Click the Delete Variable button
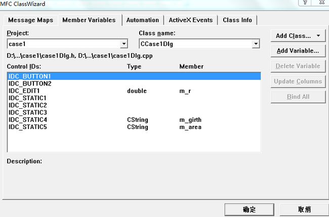 click(298, 66)
